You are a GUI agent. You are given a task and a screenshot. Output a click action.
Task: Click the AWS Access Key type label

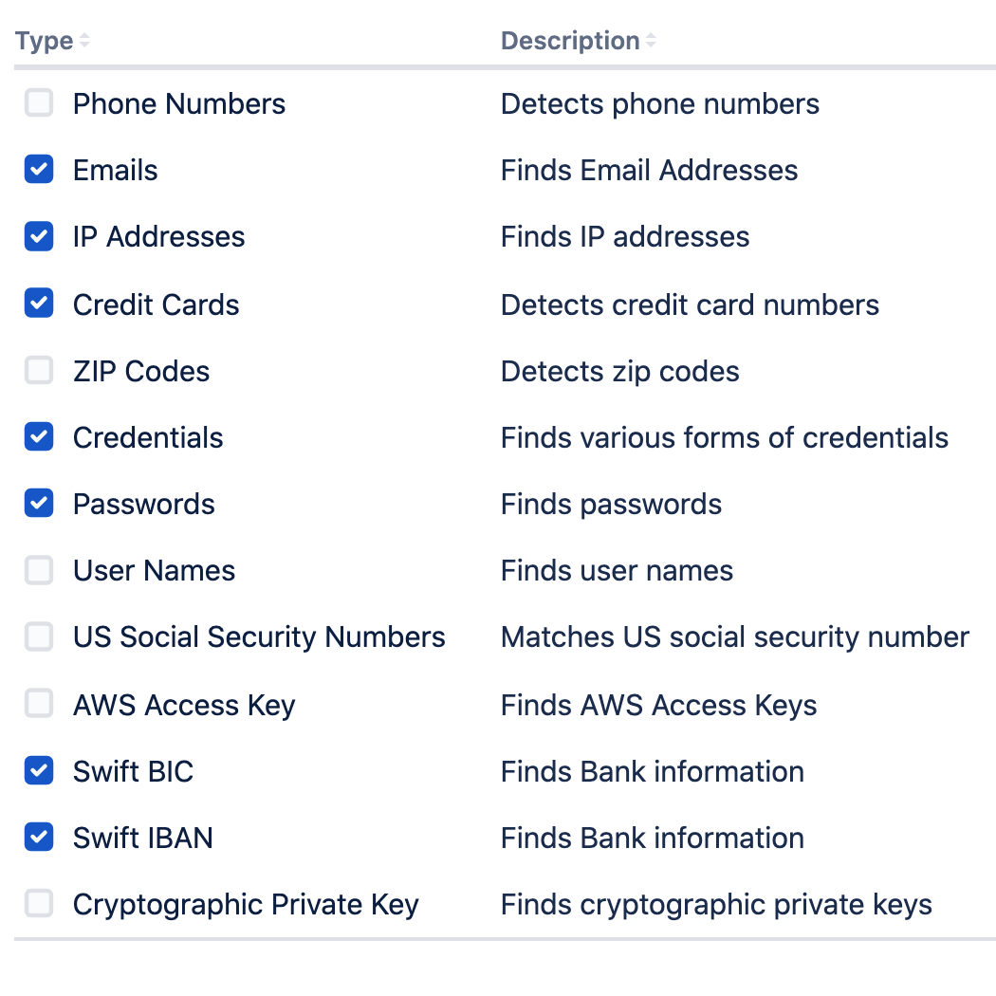[184, 705]
